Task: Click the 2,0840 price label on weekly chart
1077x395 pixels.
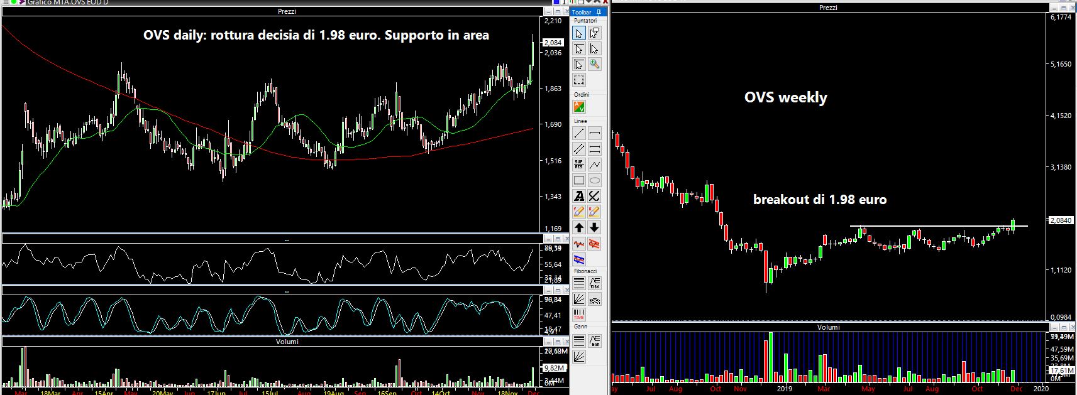Action: pyautogui.click(x=1061, y=220)
